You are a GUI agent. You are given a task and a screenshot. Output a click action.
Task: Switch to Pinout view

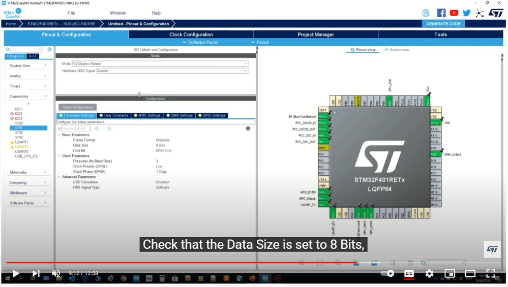(x=363, y=49)
